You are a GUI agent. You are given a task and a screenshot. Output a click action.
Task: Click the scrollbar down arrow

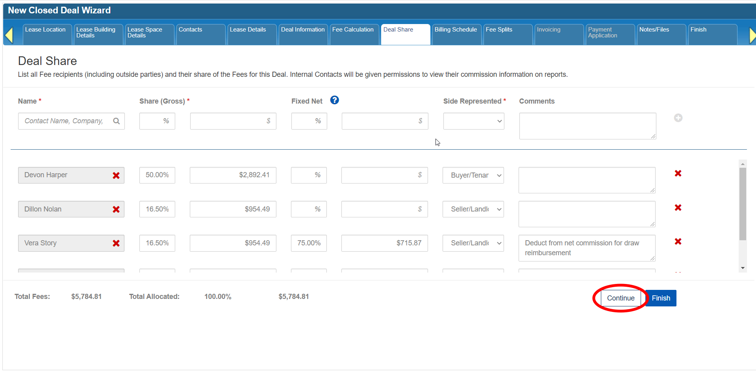click(x=743, y=268)
